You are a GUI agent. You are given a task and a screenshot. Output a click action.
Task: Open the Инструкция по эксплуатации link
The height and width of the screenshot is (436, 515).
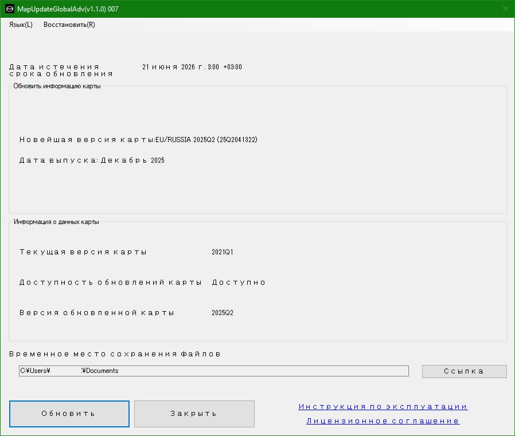[383, 407]
